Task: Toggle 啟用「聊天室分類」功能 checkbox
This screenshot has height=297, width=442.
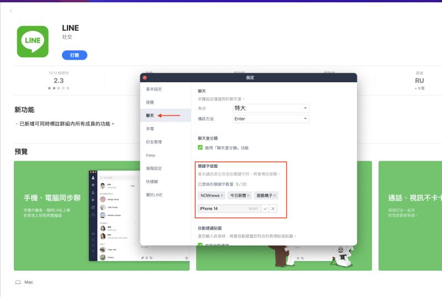Action: click(x=200, y=147)
